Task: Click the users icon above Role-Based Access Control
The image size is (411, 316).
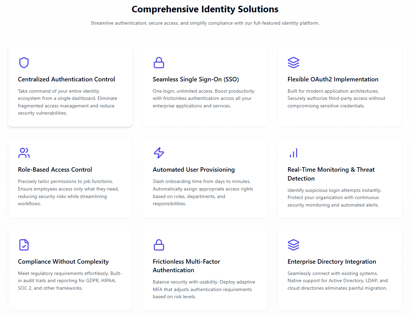Action: (24, 153)
